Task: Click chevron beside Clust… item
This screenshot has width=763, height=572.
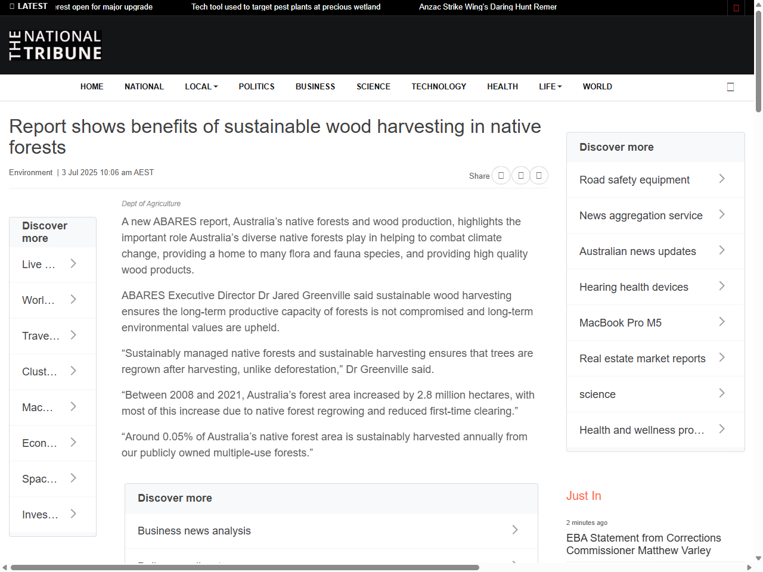Action: tap(73, 371)
